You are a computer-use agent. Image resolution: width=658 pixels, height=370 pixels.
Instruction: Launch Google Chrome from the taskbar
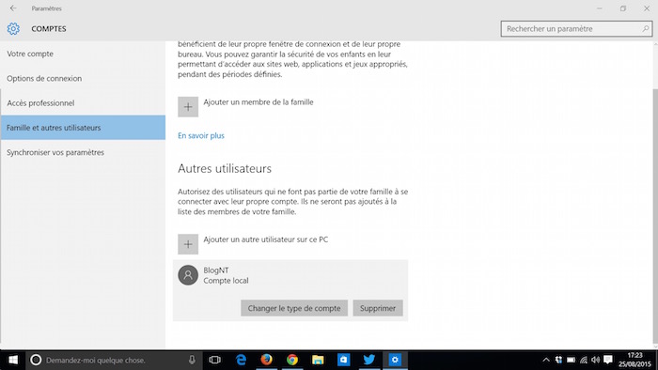pyautogui.click(x=292, y=360)
